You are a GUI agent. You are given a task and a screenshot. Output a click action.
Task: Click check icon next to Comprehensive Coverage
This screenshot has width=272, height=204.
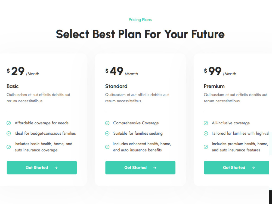107,123
